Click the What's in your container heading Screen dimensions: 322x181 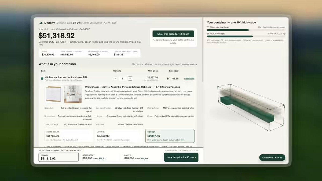point(57,64)
